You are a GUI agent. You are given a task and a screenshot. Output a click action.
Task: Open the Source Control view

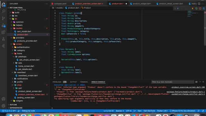[4, 18]
